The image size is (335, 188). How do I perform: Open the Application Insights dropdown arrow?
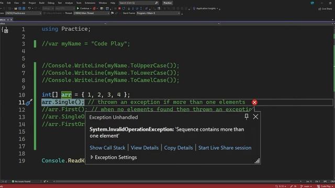click(x=217, y=8)
